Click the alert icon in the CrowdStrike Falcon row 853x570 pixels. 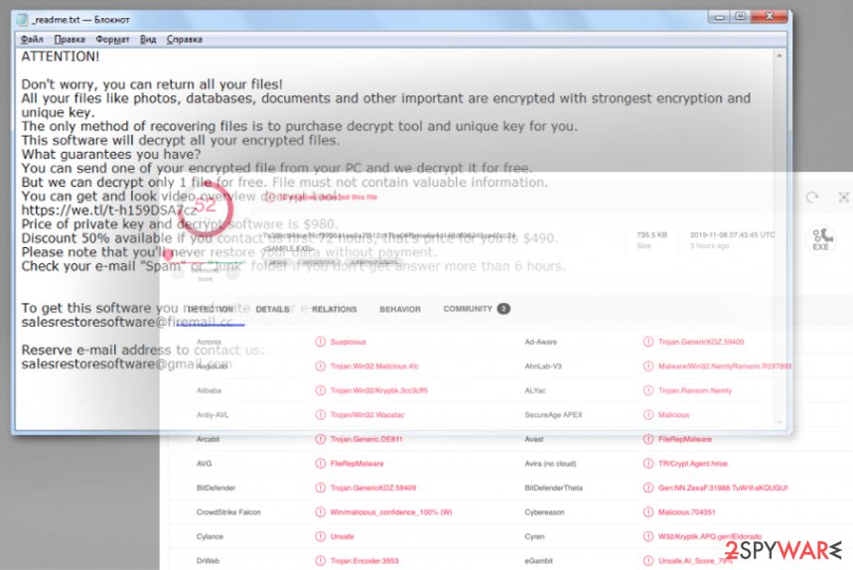pyautogui.click(x=321, y=511)
